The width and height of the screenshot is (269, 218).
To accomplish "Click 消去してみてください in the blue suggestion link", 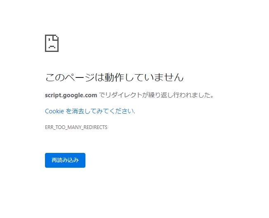I will (x=104, y=111).
